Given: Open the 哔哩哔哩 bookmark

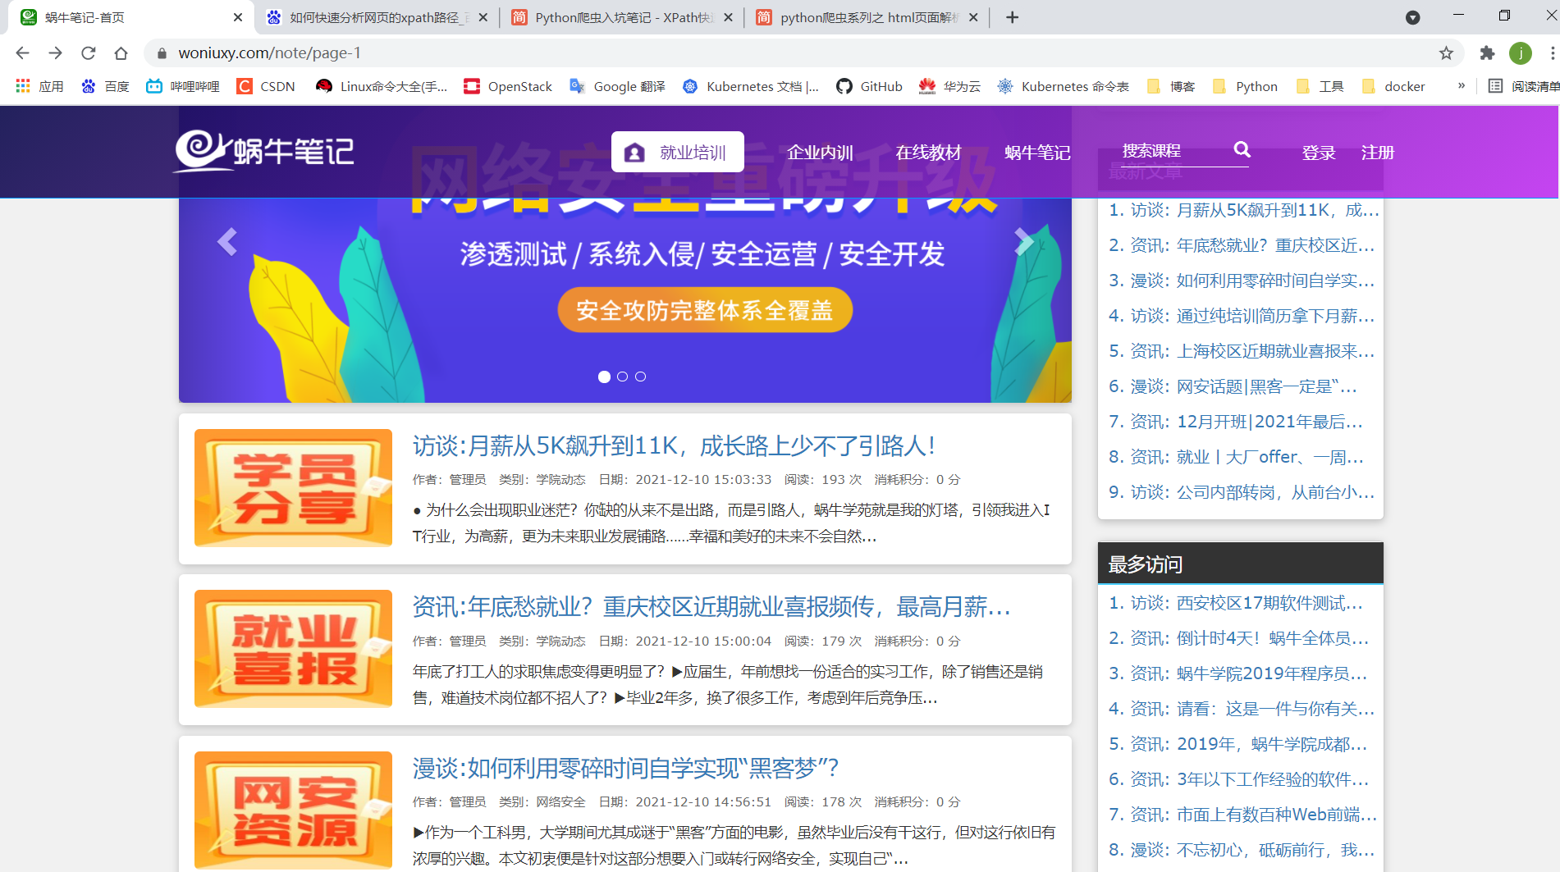Looking at the screenshot, I should click(183, 86).
